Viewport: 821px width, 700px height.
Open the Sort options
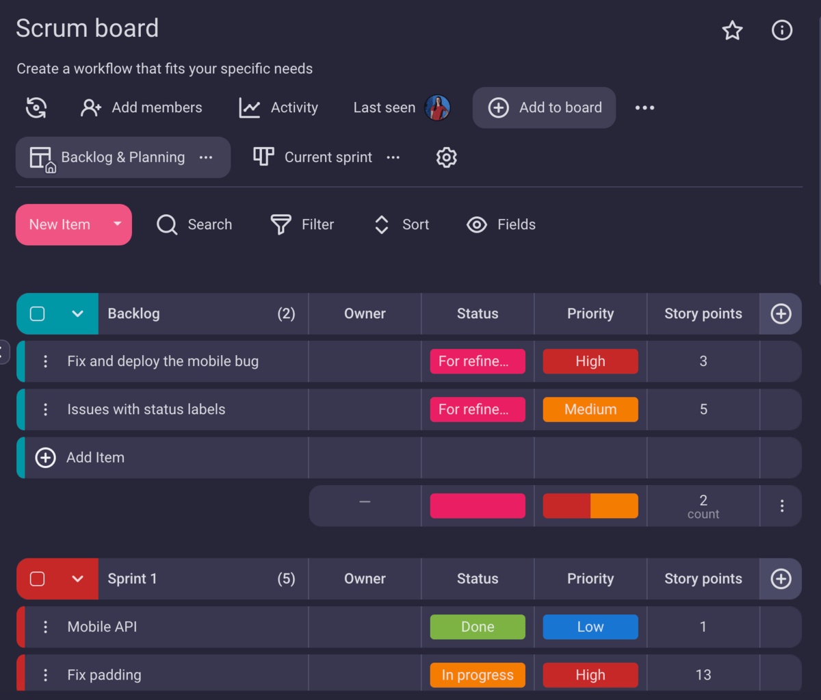[x=401, y=224]
